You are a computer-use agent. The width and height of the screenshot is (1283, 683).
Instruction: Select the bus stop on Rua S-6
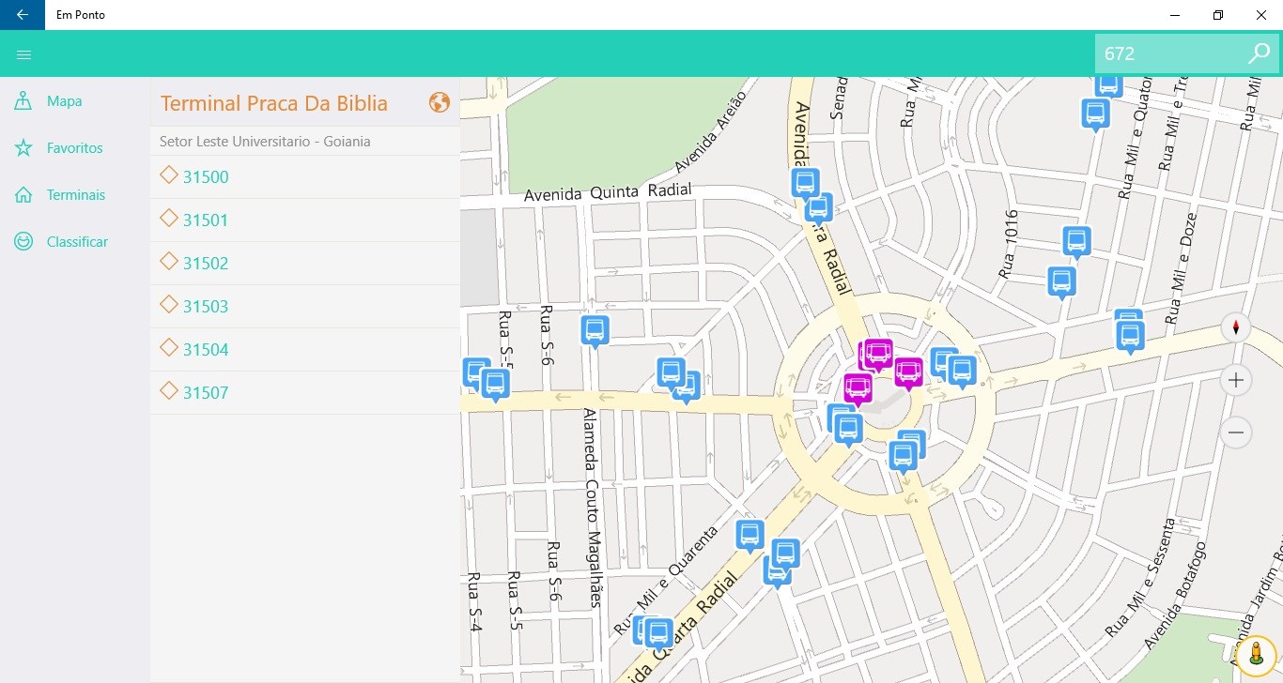pyautogui.click(x=595, y=331)
